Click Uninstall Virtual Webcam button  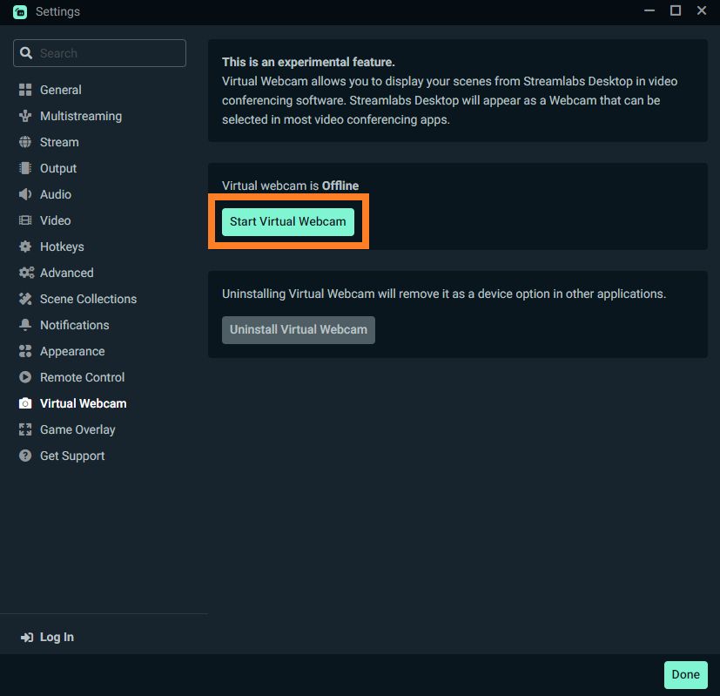(299, 330)
